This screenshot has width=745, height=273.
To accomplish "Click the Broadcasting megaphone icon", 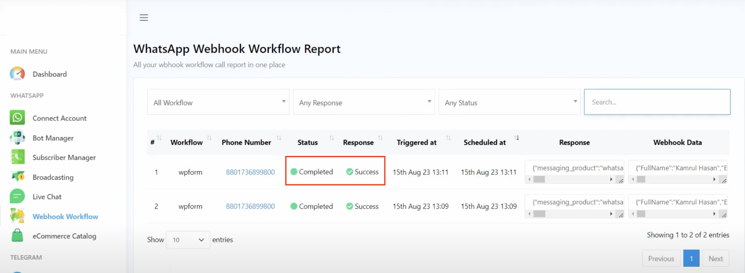I will [x=17, y=177].
